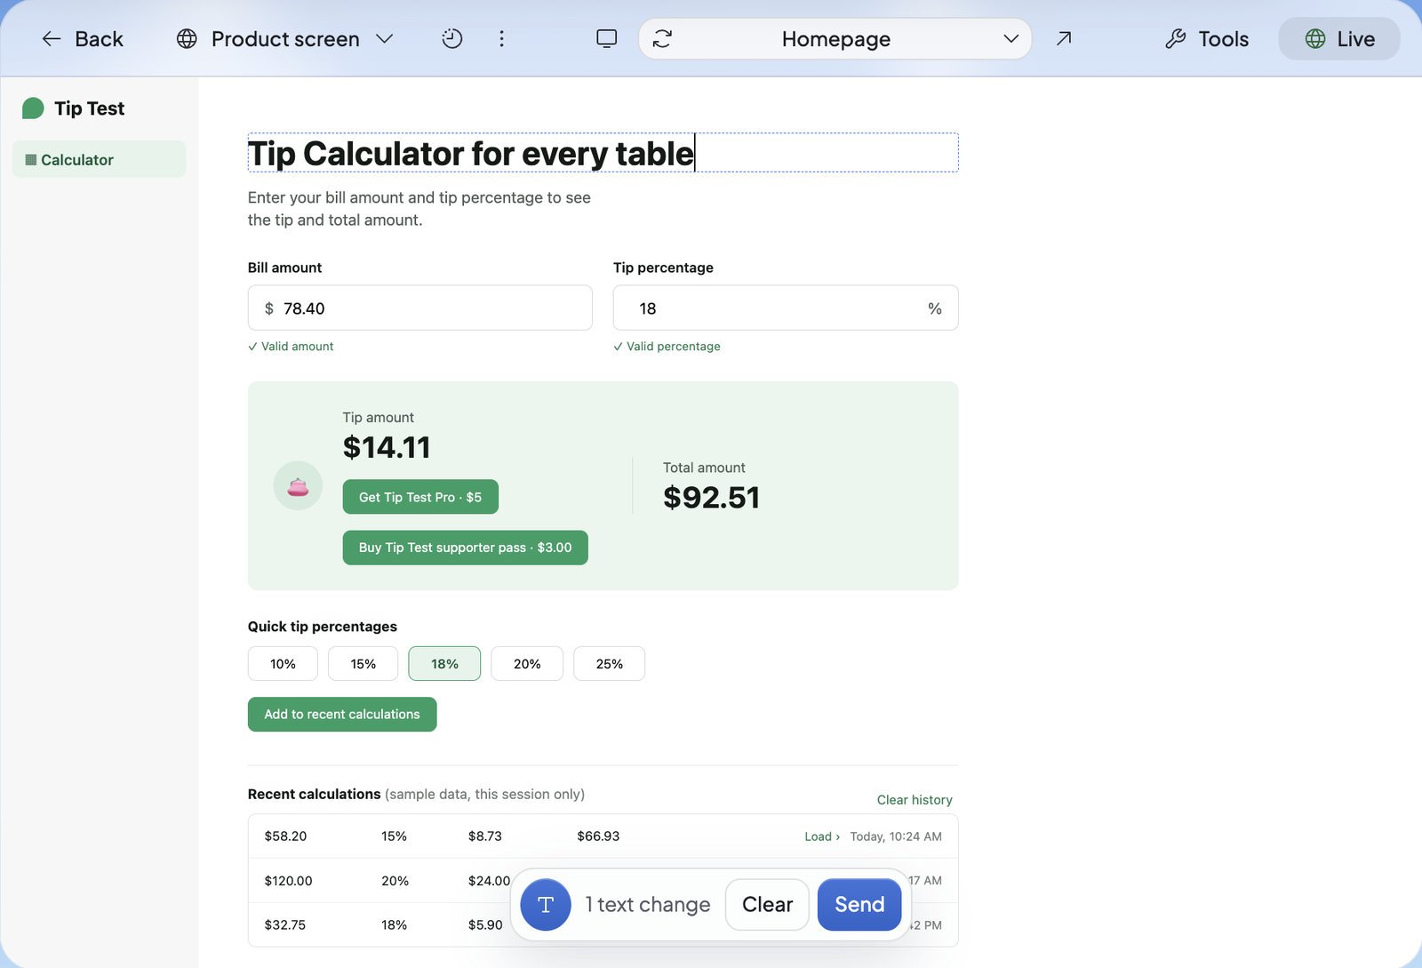Viewport: 1422px width, 968px height.
Task: Click the desktop device preview icon
Action: [607, 39]
